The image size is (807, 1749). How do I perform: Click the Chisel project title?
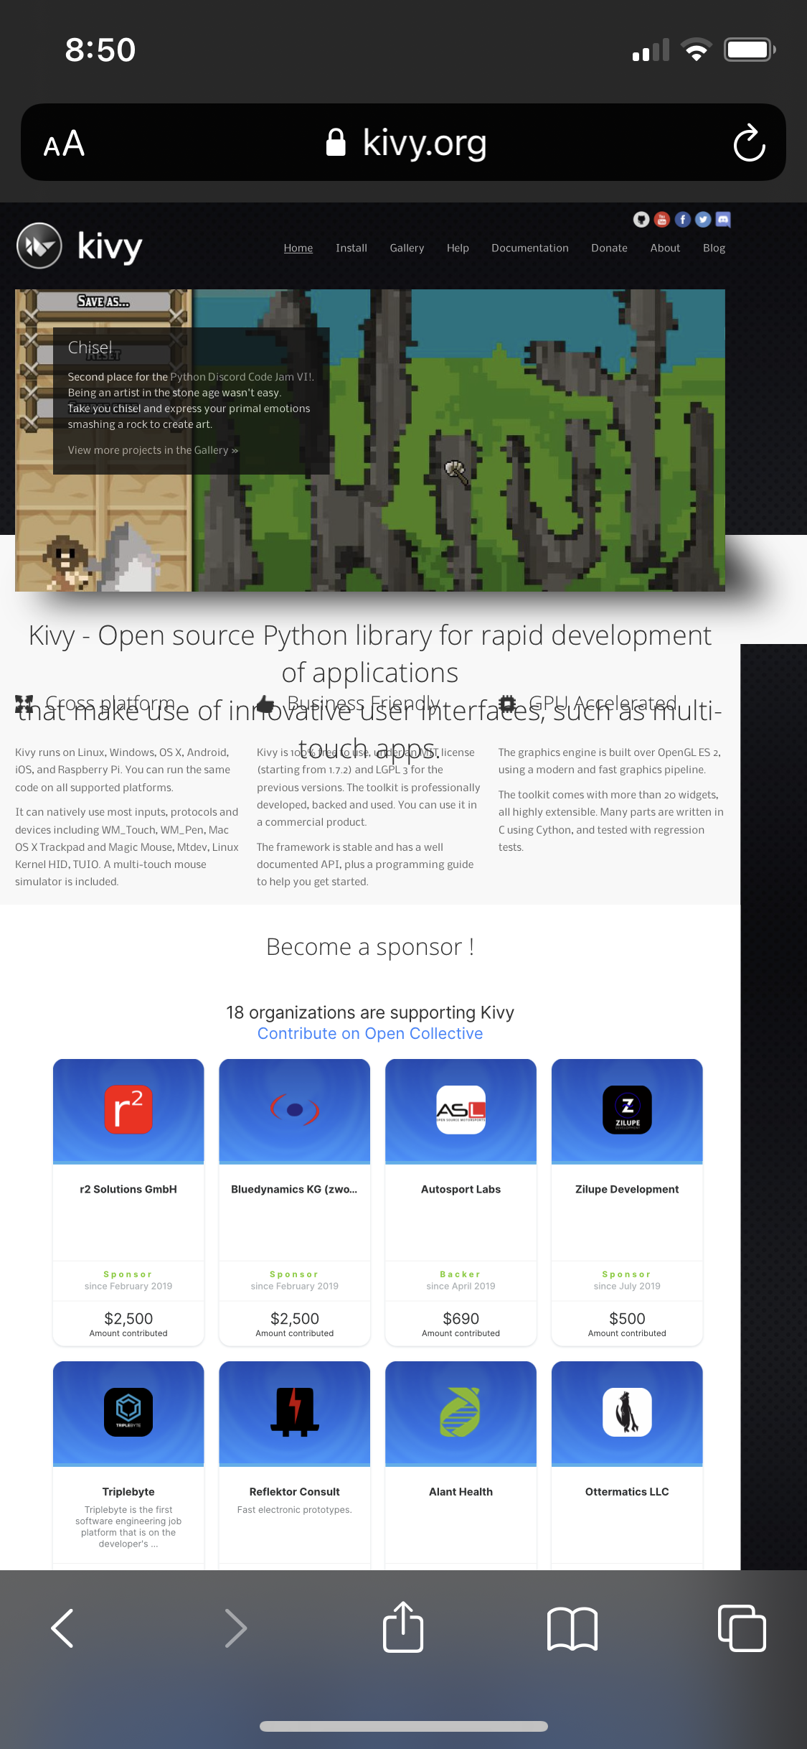pyautogui.click(x=90, y=348)
